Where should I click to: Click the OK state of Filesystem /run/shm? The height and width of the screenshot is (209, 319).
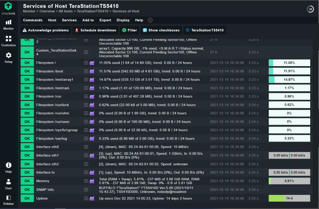click(27, 113)
